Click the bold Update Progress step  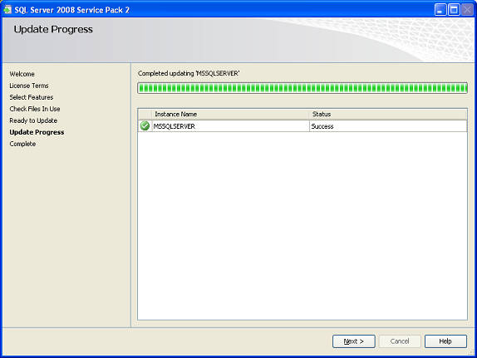coord(37,132)
